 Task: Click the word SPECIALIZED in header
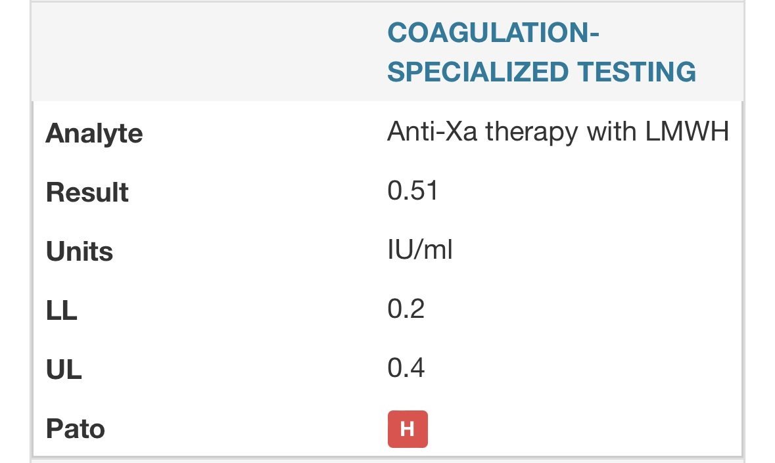pyautogui.click(x=467, y=72)
